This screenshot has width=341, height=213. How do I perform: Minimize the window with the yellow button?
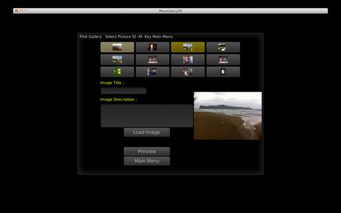point(21,11)
